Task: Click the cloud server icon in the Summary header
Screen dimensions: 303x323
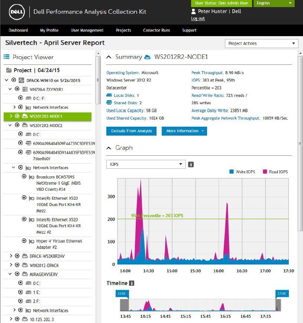Action: coord(147,57)
